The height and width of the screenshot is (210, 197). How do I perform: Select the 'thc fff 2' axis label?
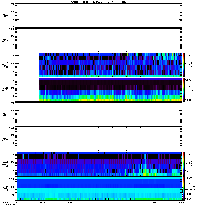coord(5,139)
